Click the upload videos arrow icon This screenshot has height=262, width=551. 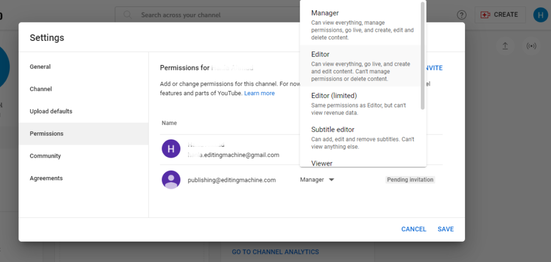point(505,46)
